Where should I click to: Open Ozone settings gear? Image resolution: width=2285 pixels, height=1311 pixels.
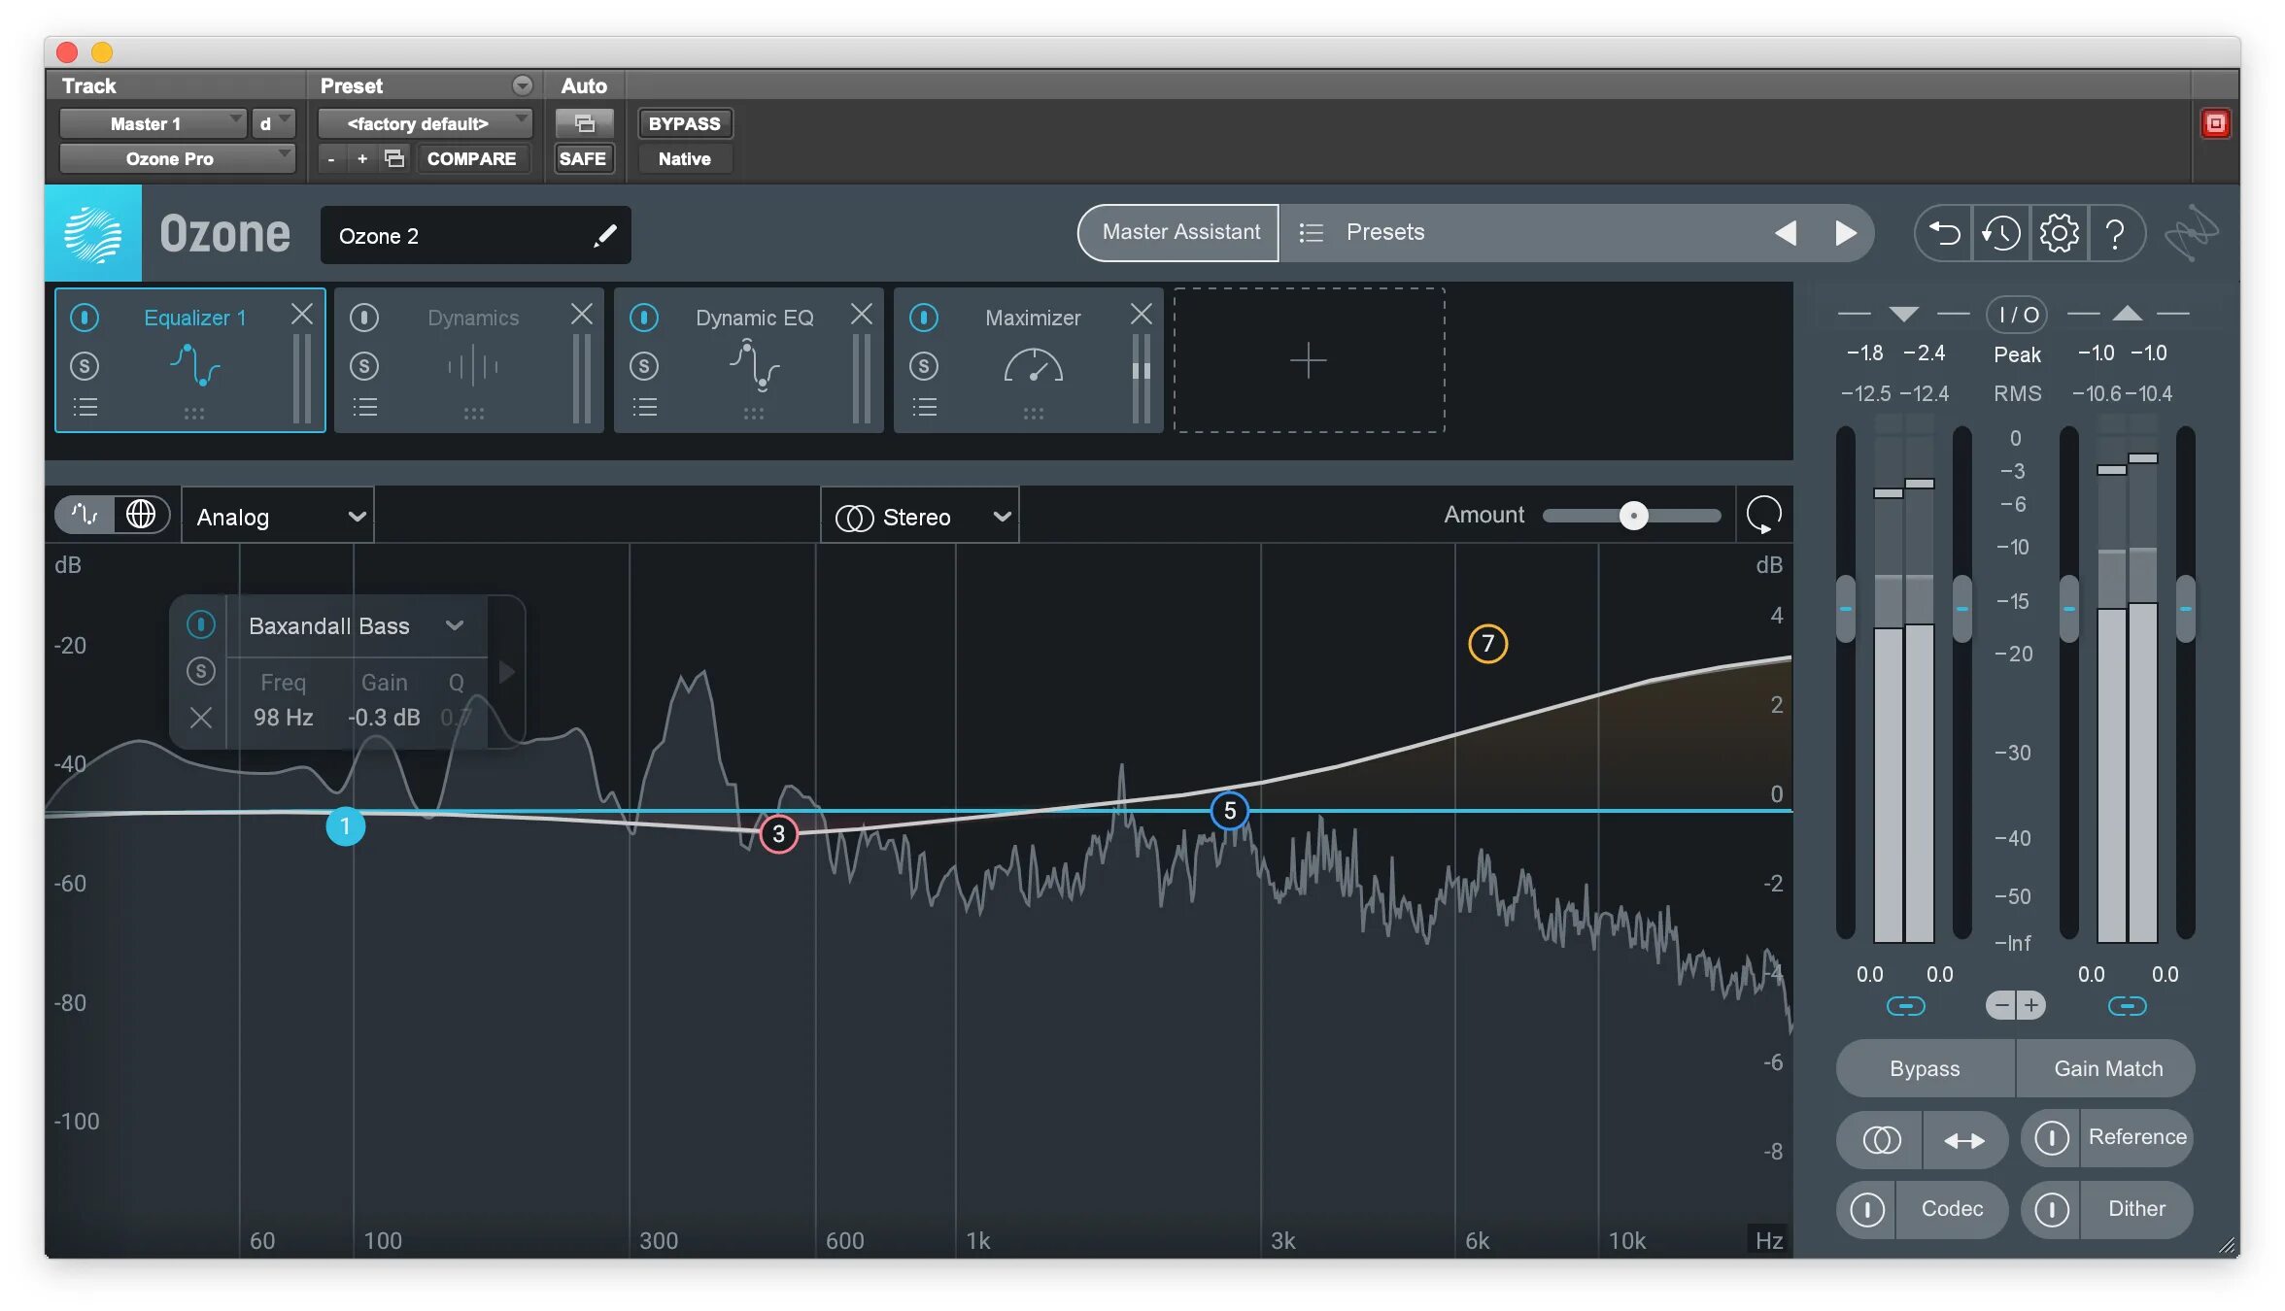2059,233
